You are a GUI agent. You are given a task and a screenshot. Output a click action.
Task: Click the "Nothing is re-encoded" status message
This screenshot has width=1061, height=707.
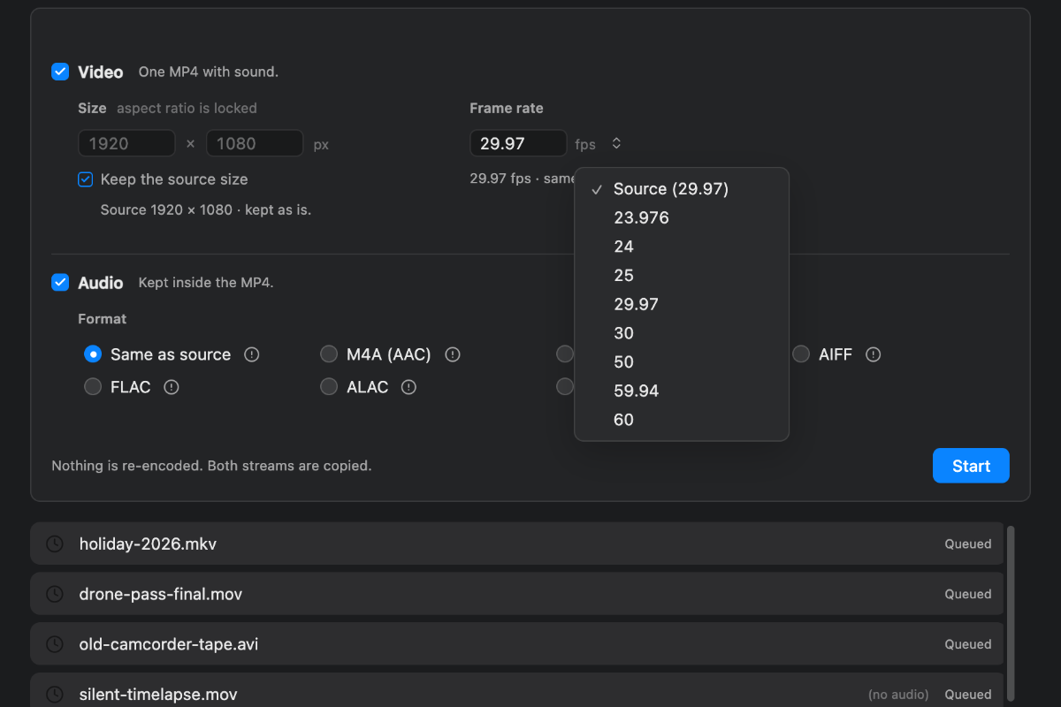pyautogui.click(x=211, y=466)
